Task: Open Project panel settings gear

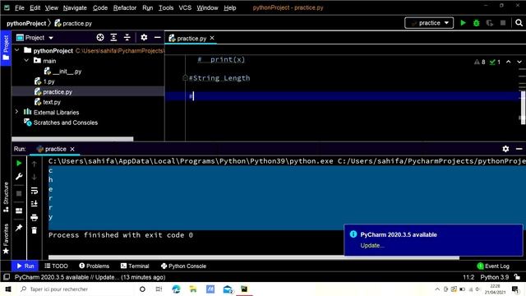Action: click(144, 38)
